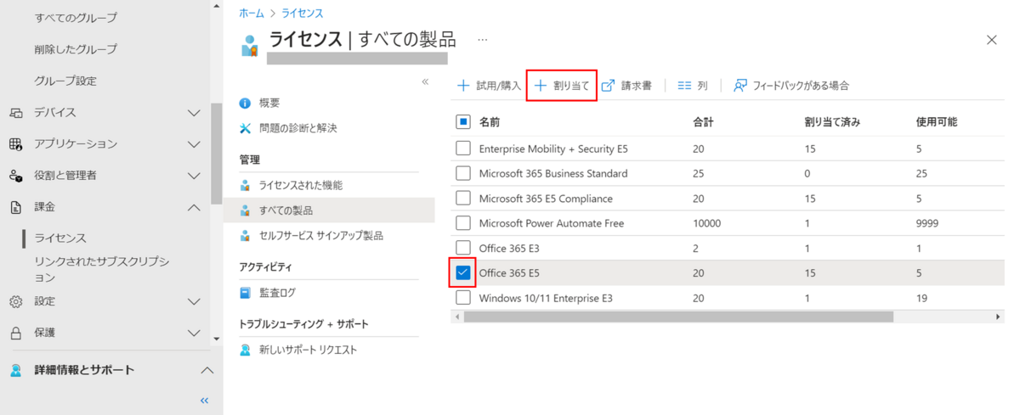Expand the アプリケーション chevron

click(x=194, y=144)
